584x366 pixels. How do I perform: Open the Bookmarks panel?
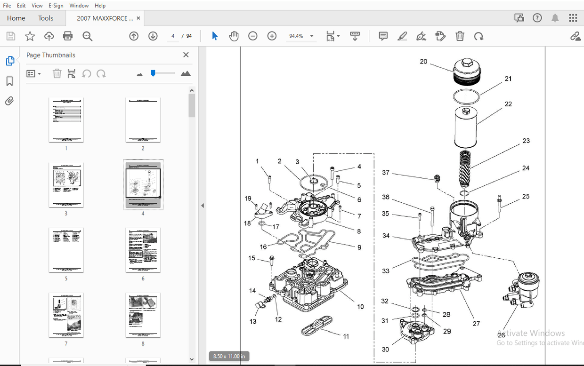[10, 81]
